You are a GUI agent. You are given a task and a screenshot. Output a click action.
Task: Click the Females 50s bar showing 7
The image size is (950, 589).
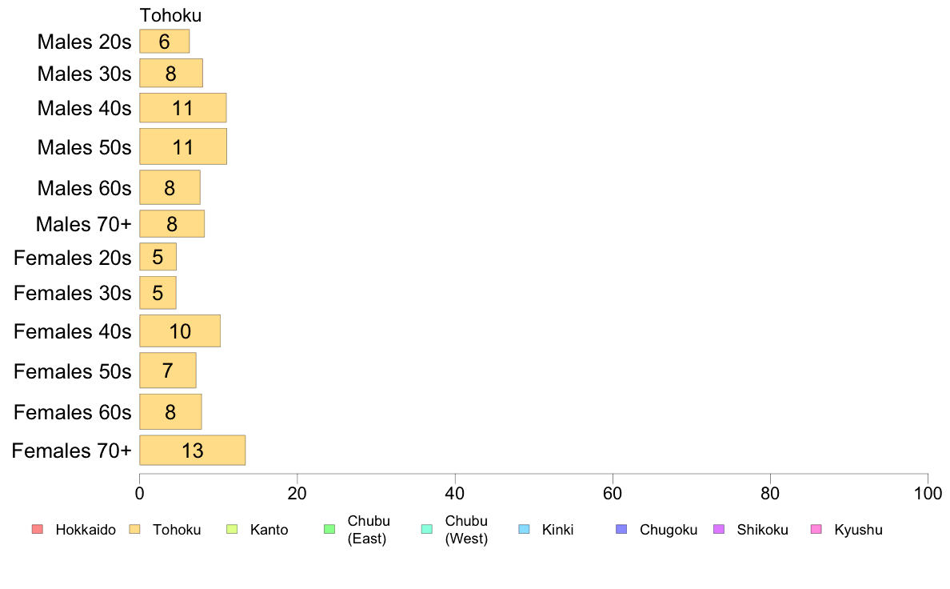(168, 370)
